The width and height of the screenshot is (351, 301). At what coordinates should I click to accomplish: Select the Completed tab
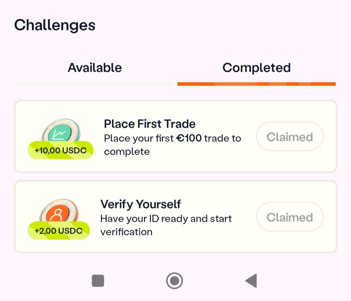(x=256, y=68)
